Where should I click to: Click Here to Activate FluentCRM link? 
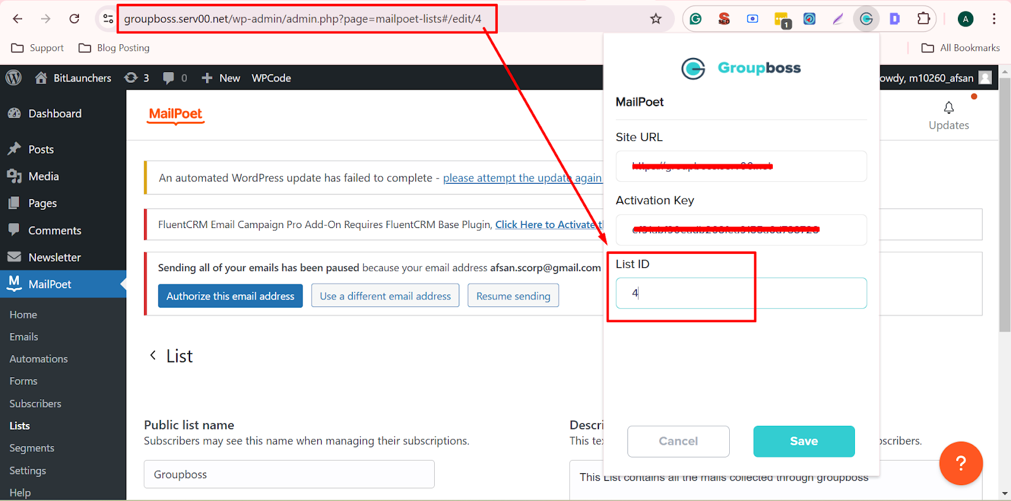pyautogui.click(x=549, y=224)
